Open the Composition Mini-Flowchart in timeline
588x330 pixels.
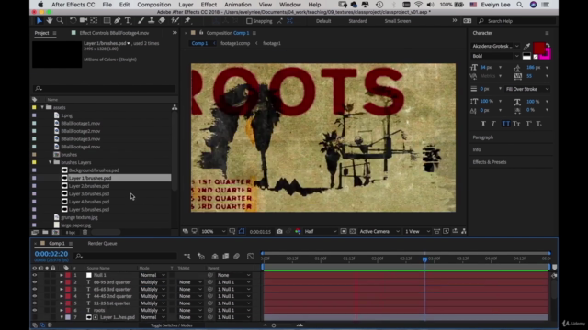(187, 257)
